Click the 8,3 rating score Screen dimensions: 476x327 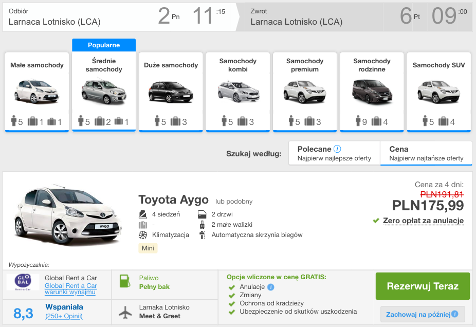click(x=23, y=313)
